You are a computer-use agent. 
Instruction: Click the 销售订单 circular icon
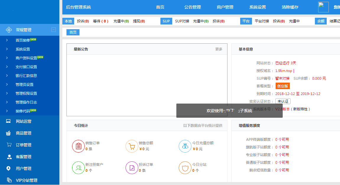point(78,146)
